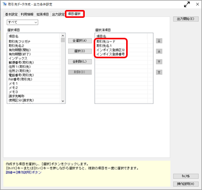This screenshot has height=190, width=202.
Task: Switch to the 基本設定 tab
Action: (x=12, y=14)
